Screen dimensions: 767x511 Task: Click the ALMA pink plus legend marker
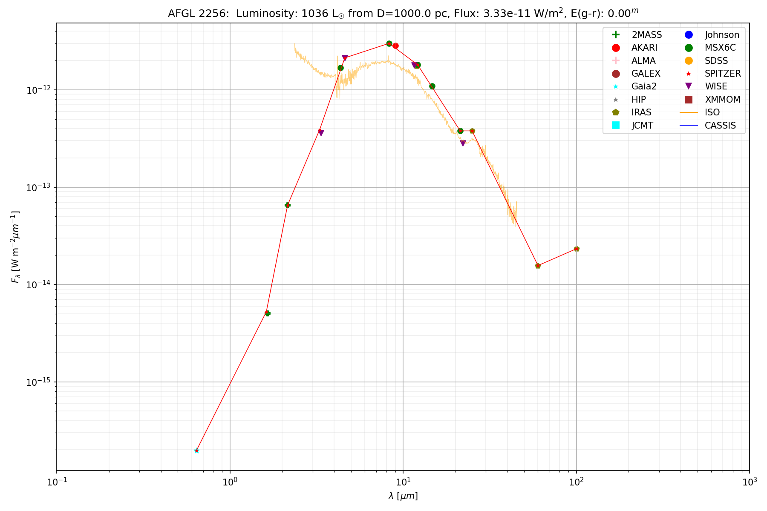point(615,61)
